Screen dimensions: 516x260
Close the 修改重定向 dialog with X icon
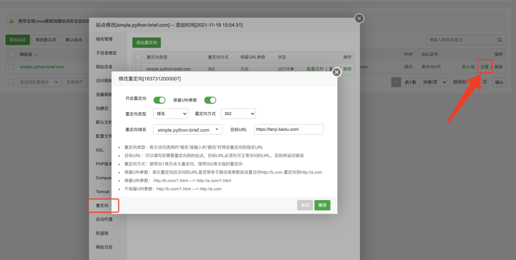click(336, 72)
